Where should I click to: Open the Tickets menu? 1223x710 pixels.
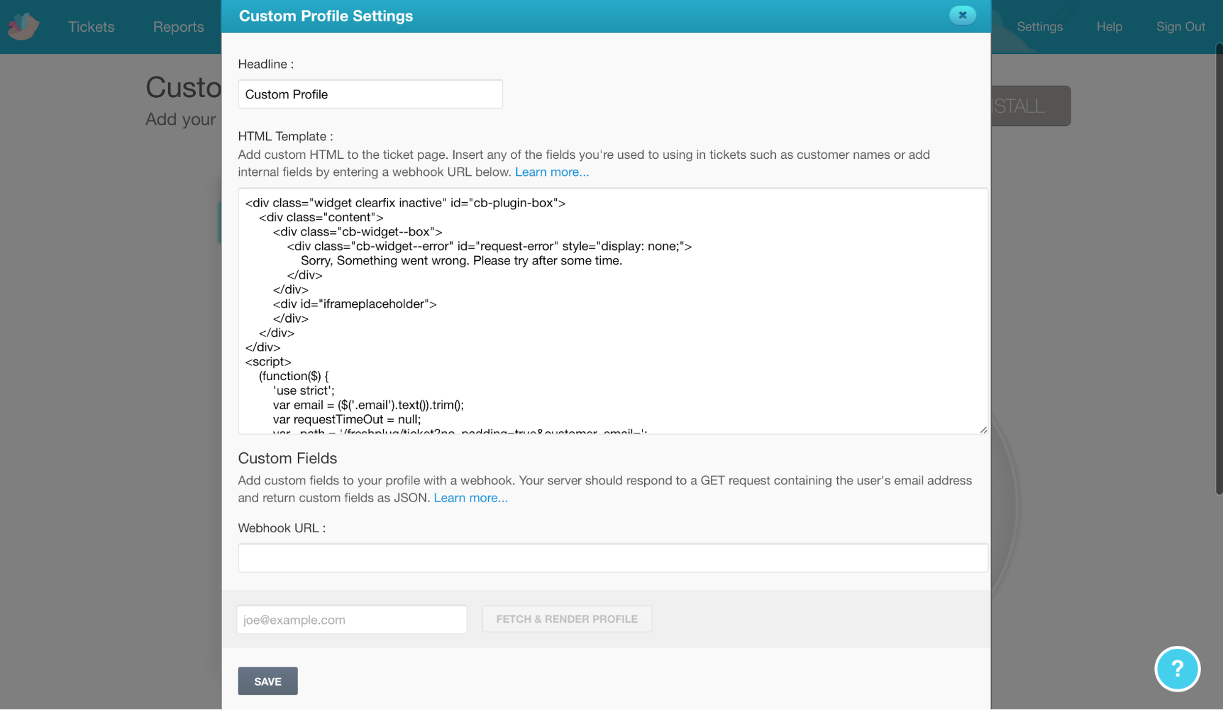click(x=91, y=27)
